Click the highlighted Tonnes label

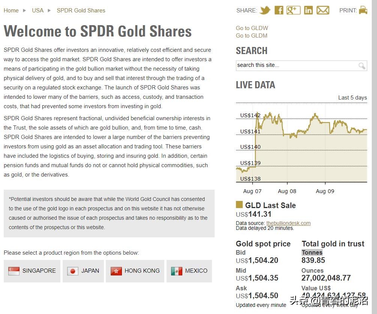(x=312, y=252)
